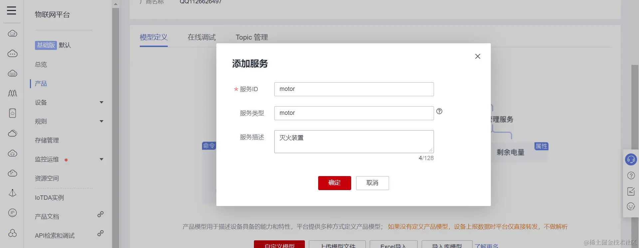The image size is (639, 248).
Task: Open the hamburger menu icon
Action: coord(12,11)
